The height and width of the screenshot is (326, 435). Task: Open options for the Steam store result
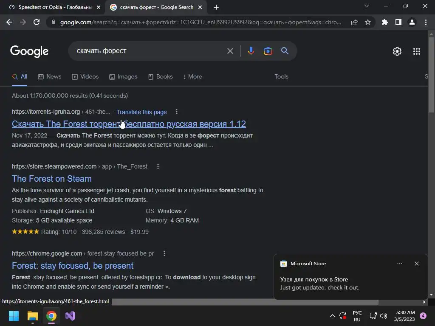point(158,166)
